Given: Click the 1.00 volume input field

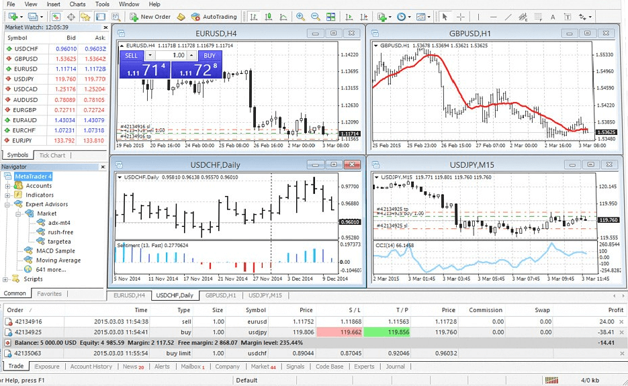Looking at the screenshot, I should click(x=171, y=56).
